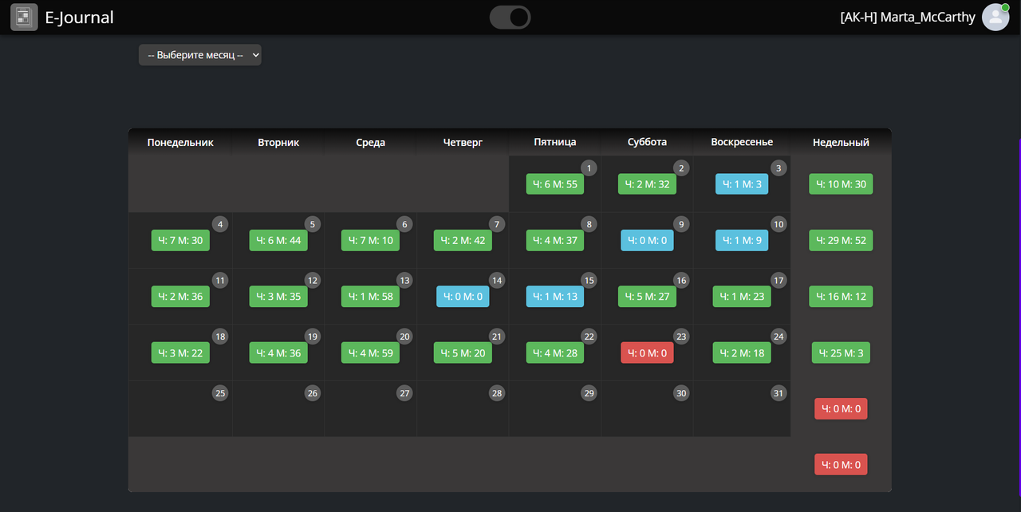The image size is (1021, 512).
Task: Toggle the dark mode switch in the header
Action: 510,17
